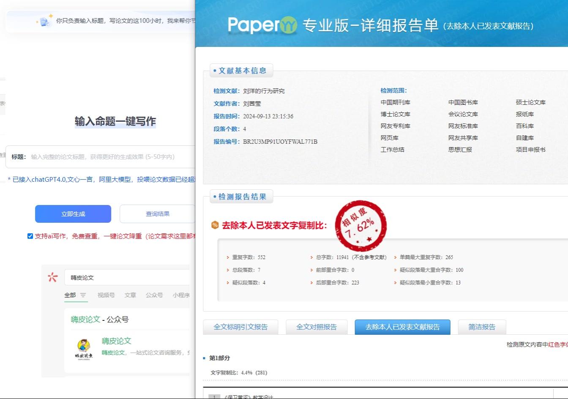Click the 查询结果 button
The image size is (568, 399).
tap(157, 214)
